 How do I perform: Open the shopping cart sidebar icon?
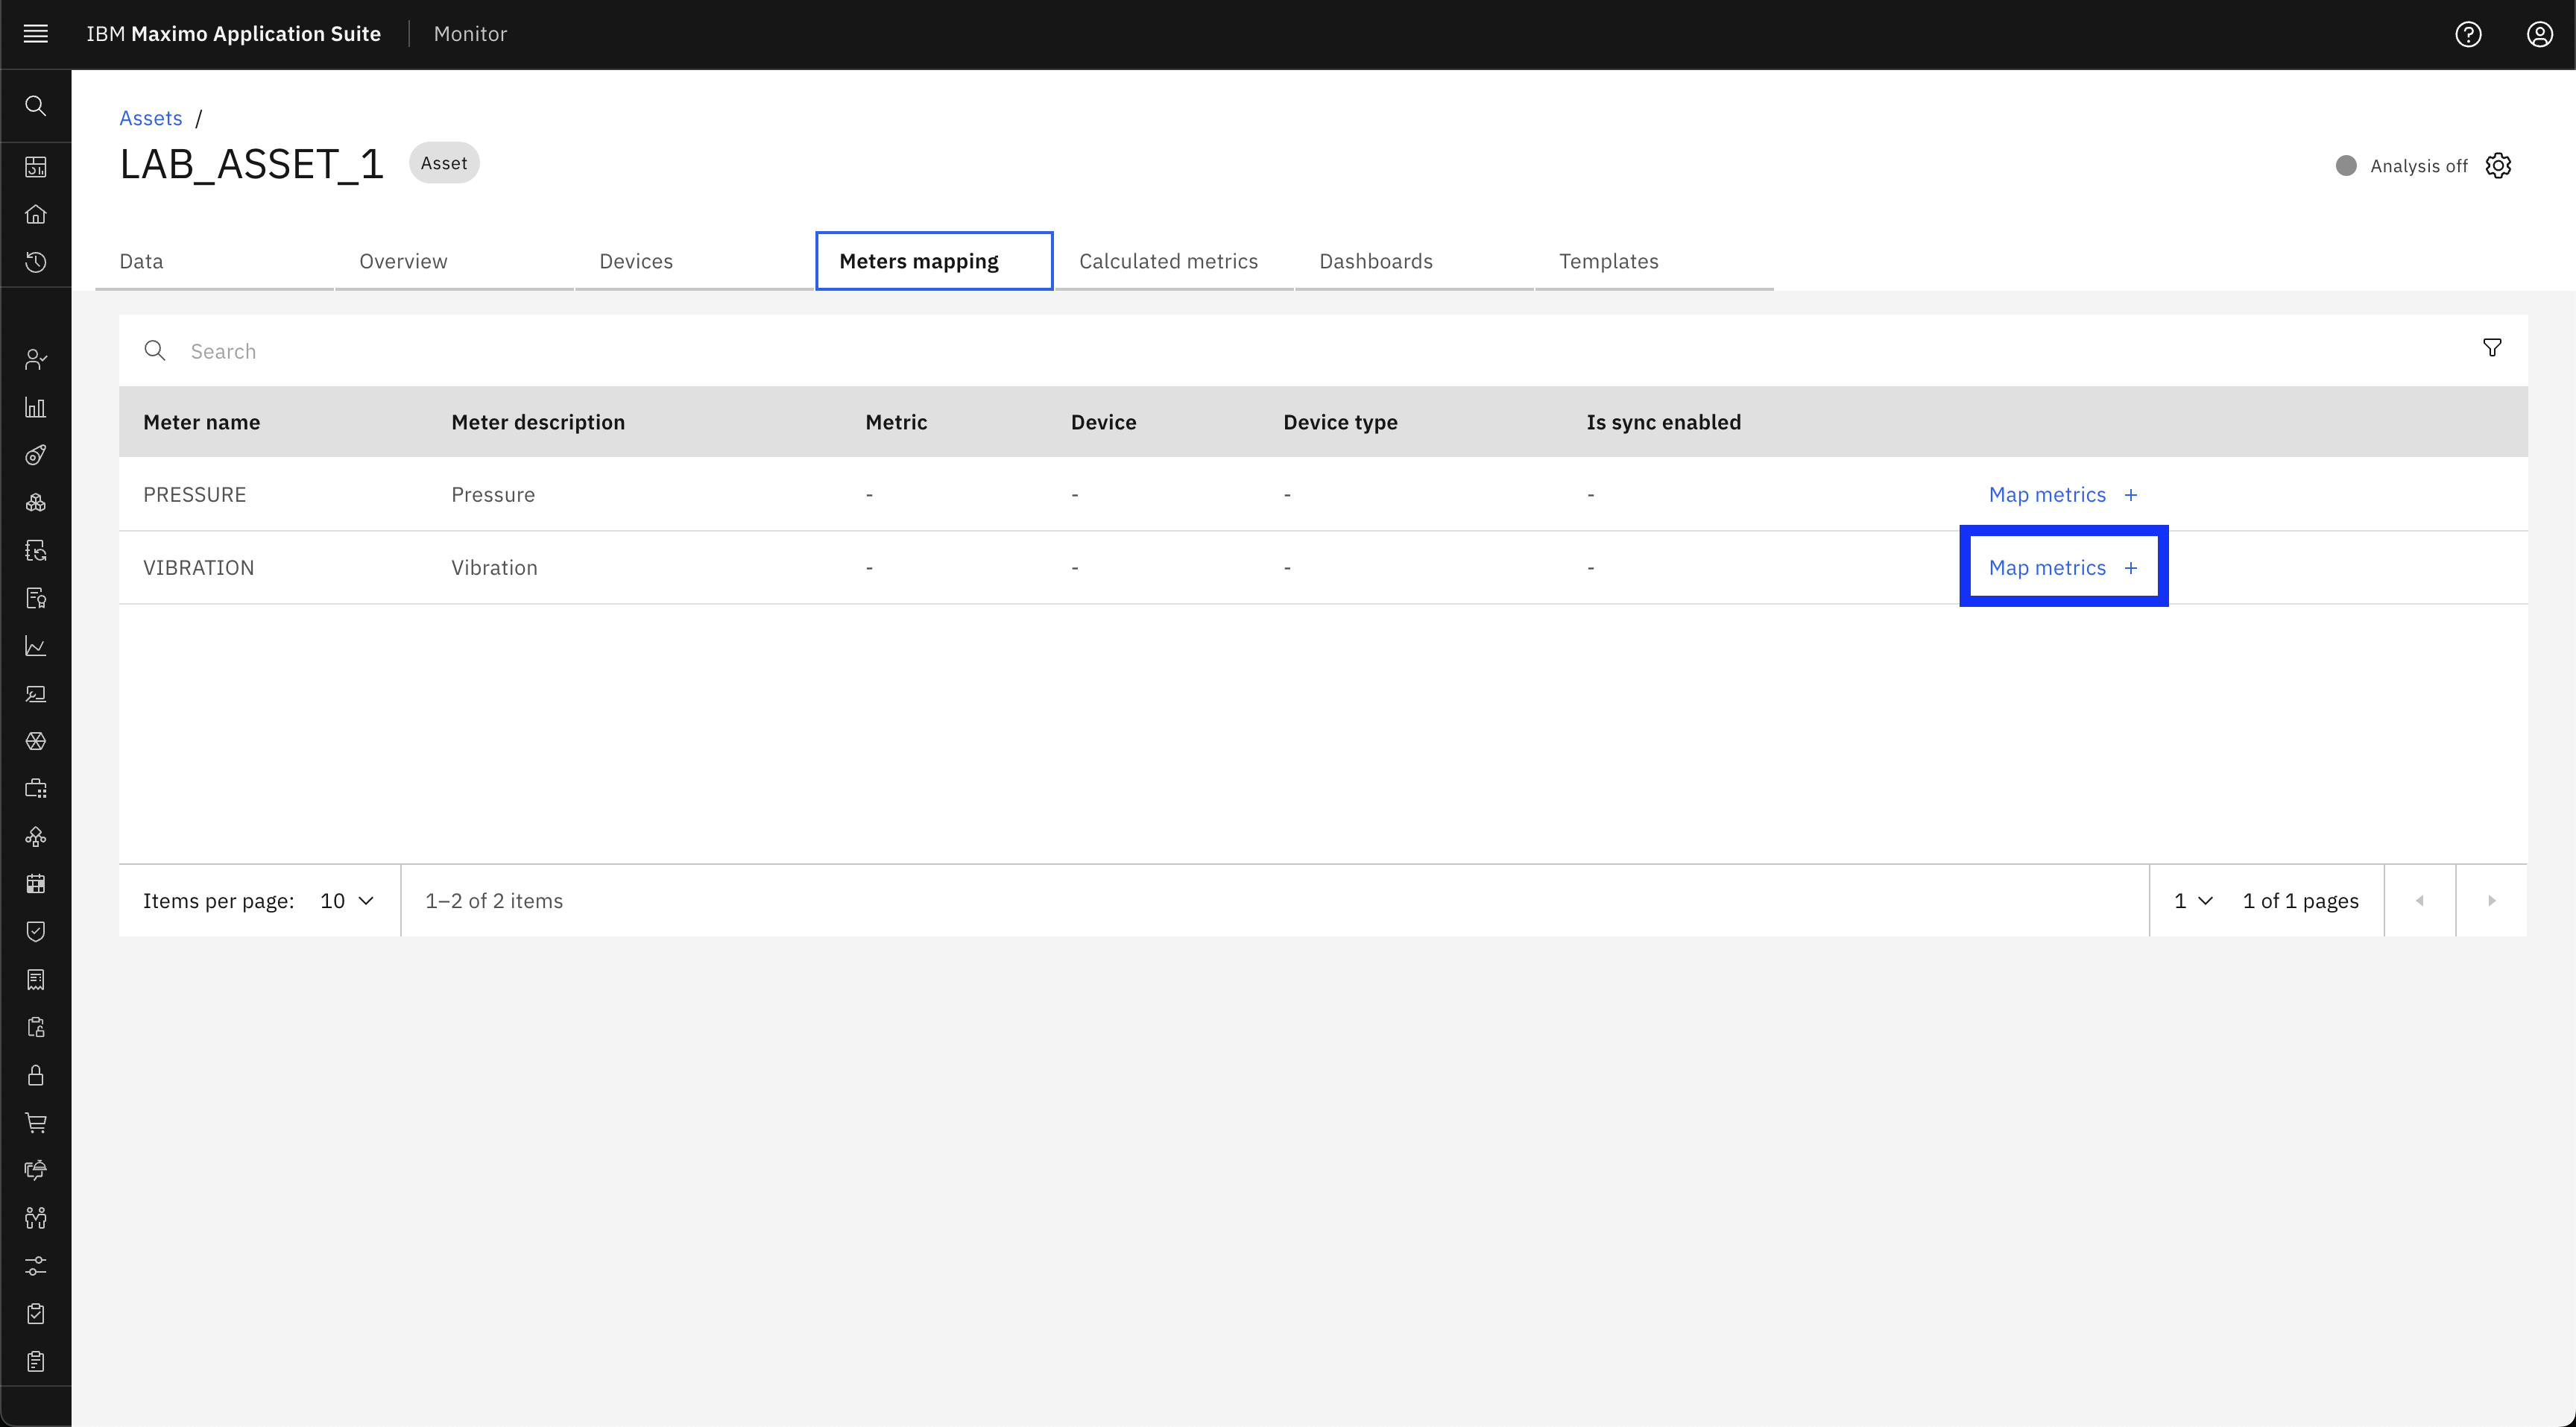36,1123
